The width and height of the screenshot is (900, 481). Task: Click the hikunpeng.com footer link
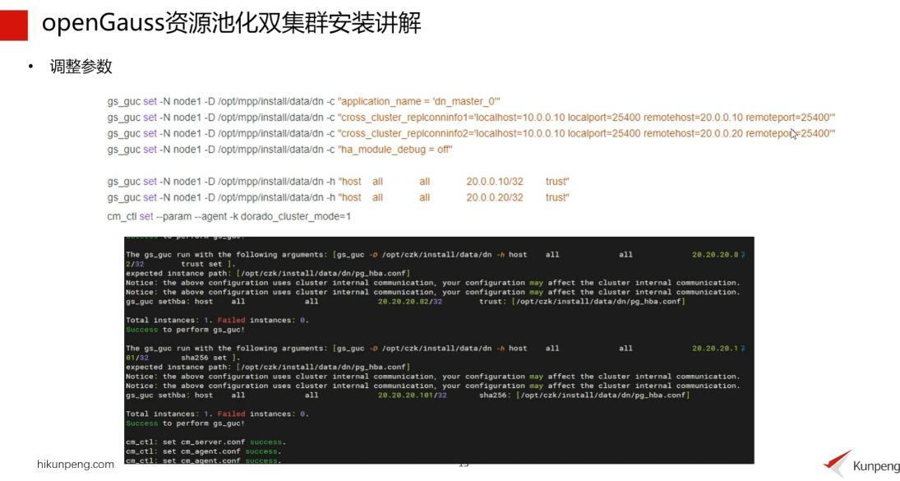pos(75,465)
